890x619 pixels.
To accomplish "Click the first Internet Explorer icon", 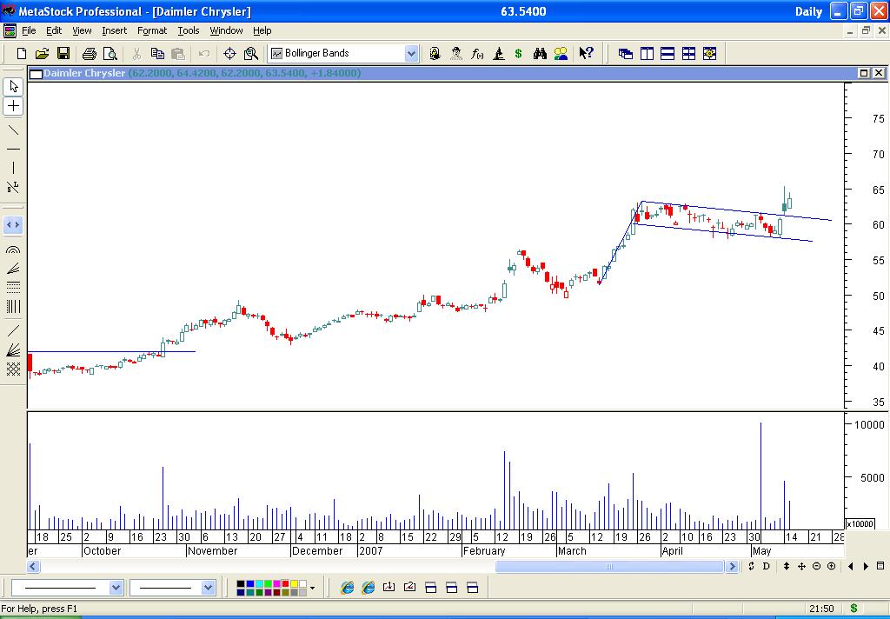I will (348, 588).
